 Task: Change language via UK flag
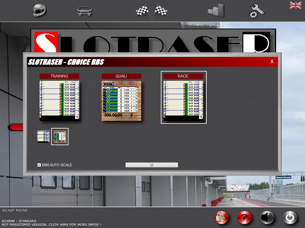(x=295, y=5)
